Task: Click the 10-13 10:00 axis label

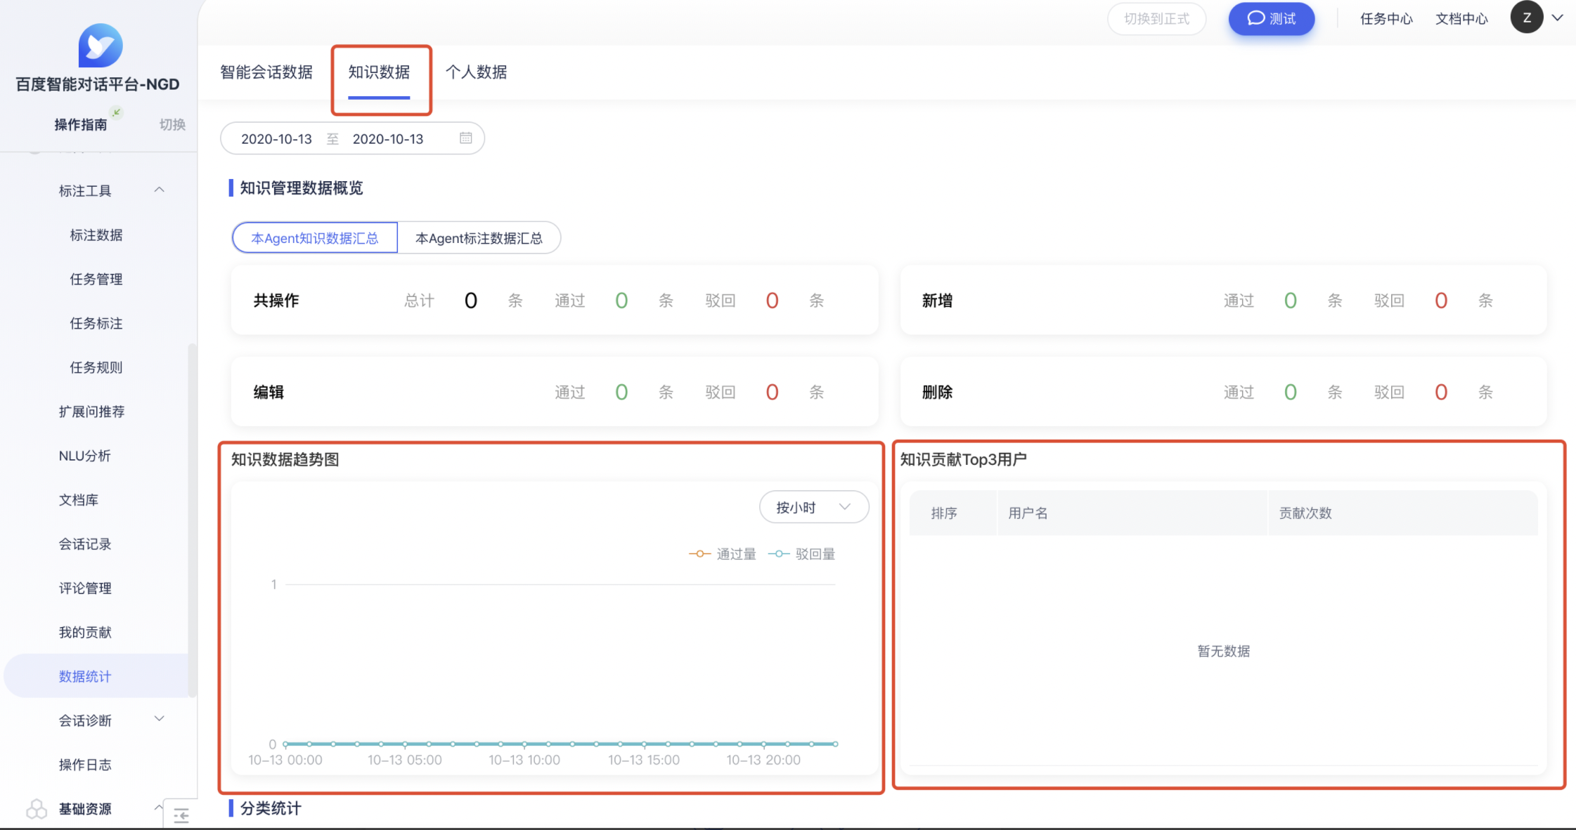Action: pyautogui.click(x=524, y=760)
